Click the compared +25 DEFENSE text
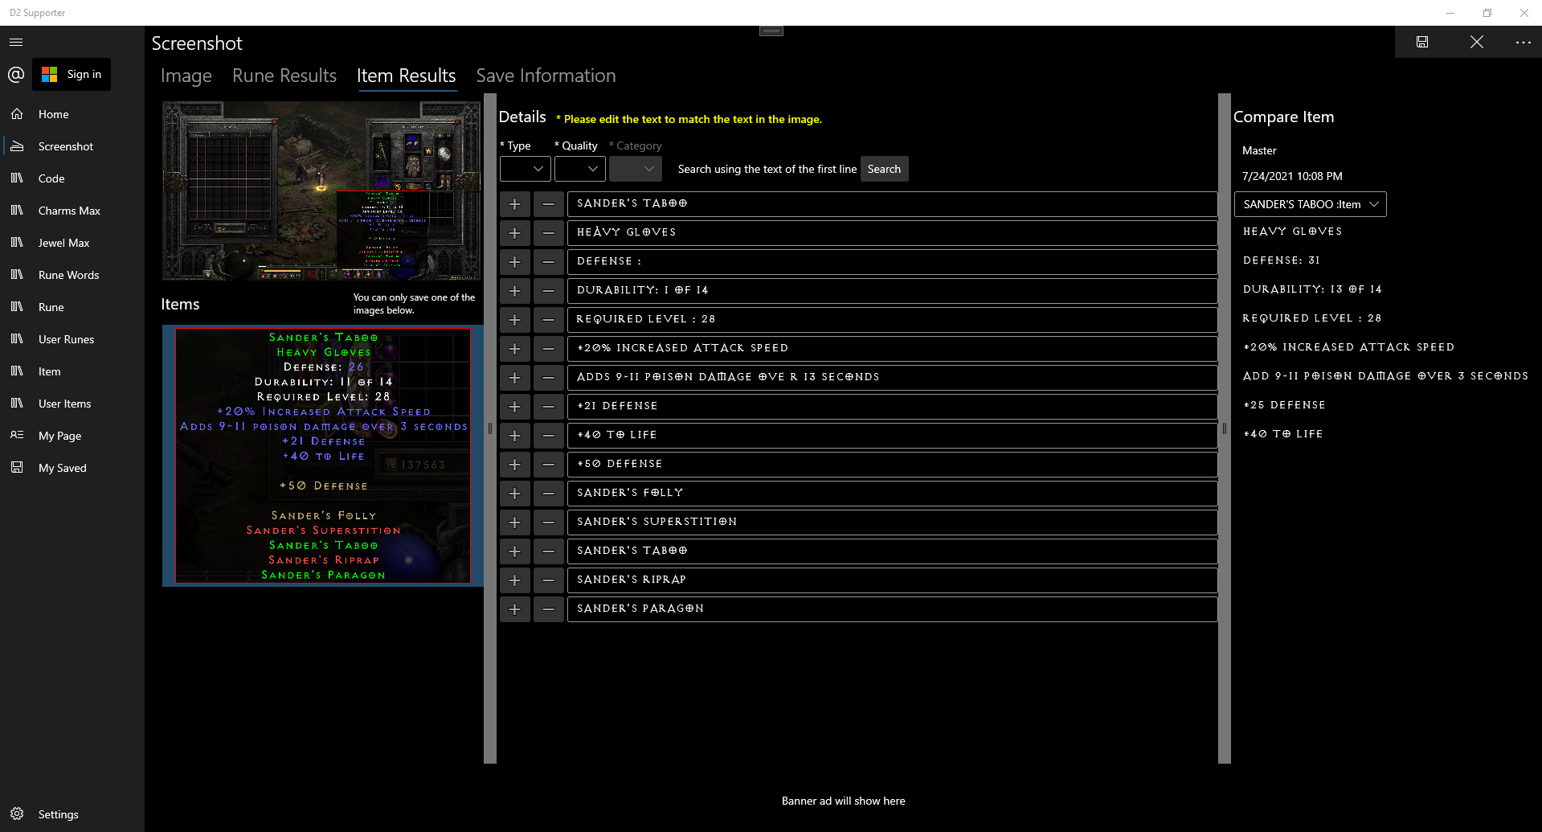The width and height of the screenshot is (1542, 832). tap(1284, 405)
